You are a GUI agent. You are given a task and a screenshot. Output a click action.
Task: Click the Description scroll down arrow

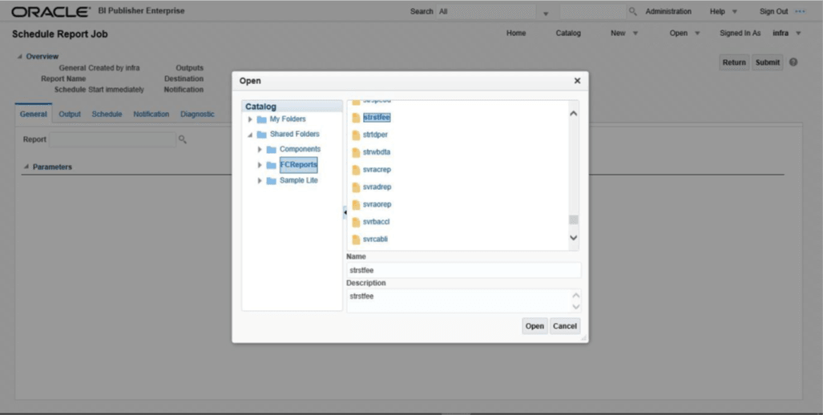[x=576, y=306]
